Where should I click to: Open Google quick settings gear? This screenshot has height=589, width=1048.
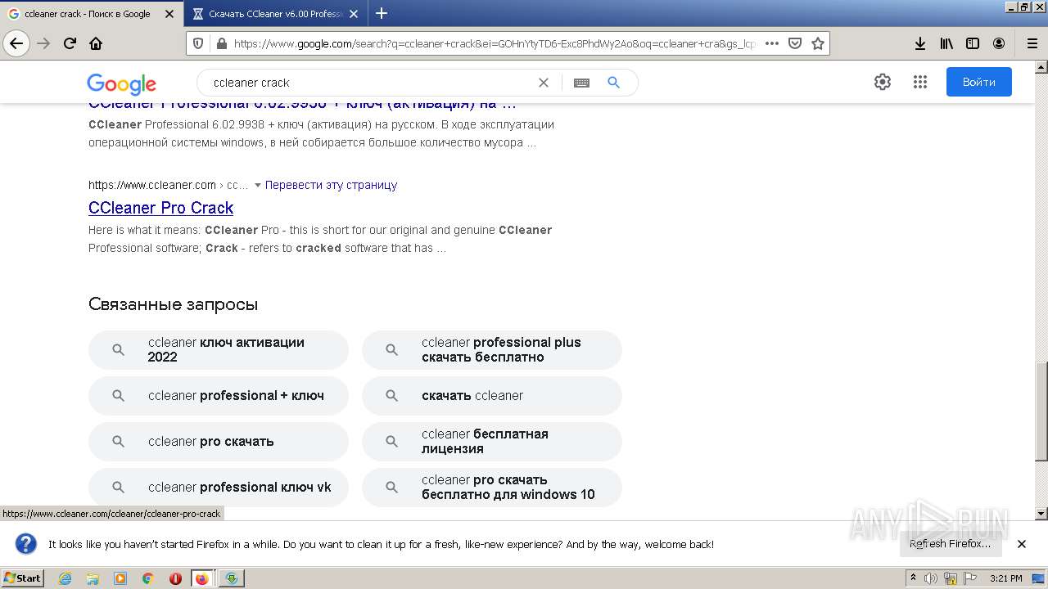882,82
